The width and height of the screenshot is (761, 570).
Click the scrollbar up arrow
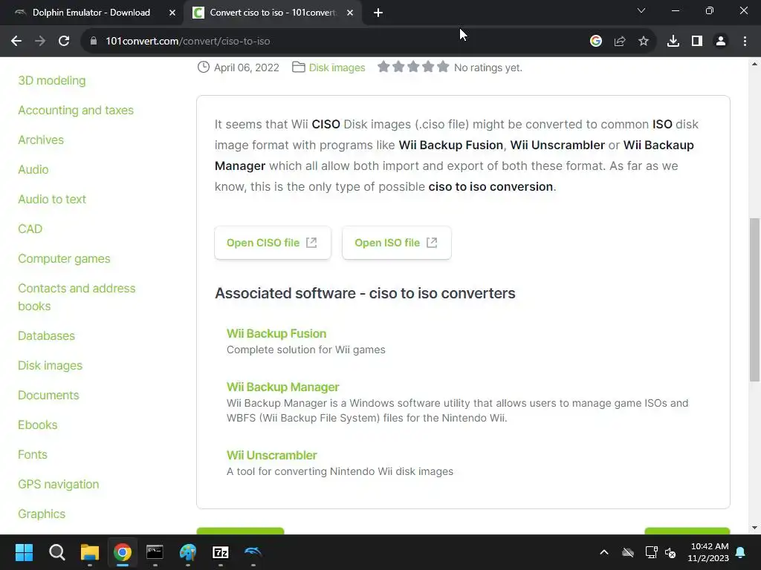(x=755, y=64)
